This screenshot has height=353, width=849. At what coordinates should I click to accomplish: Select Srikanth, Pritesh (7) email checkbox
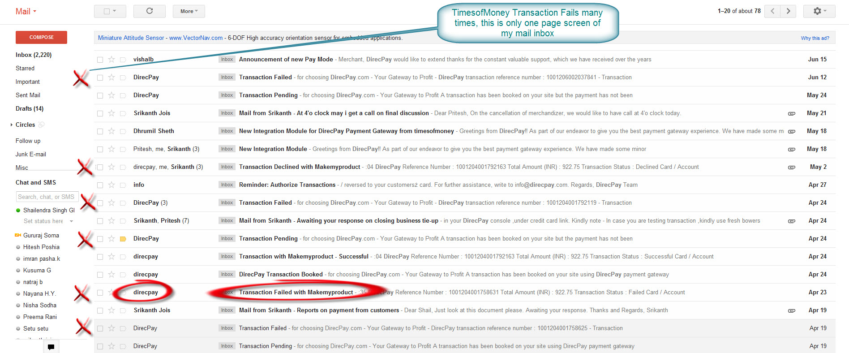(100, 221)
